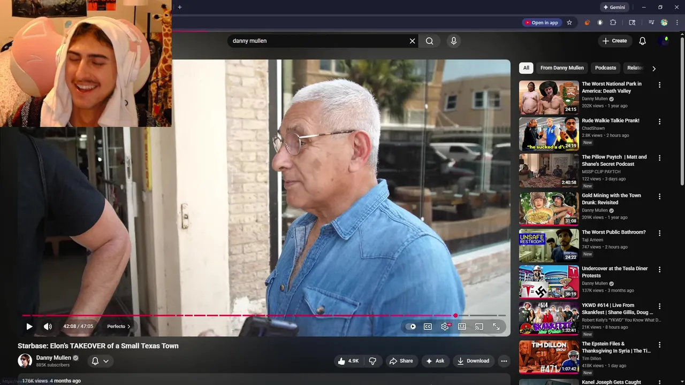Image resolution: width=685 pixels, height=385 pixels.
Task: Open YouTube notifications bell in header
Action: [x=643, y=41]
